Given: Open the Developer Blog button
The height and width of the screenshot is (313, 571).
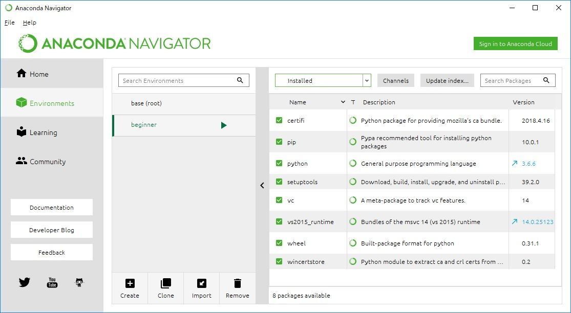Looking at the screenshot, I should [x=52, y=230].
